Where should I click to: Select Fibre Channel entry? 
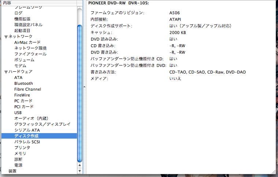(x=28, y=89)
